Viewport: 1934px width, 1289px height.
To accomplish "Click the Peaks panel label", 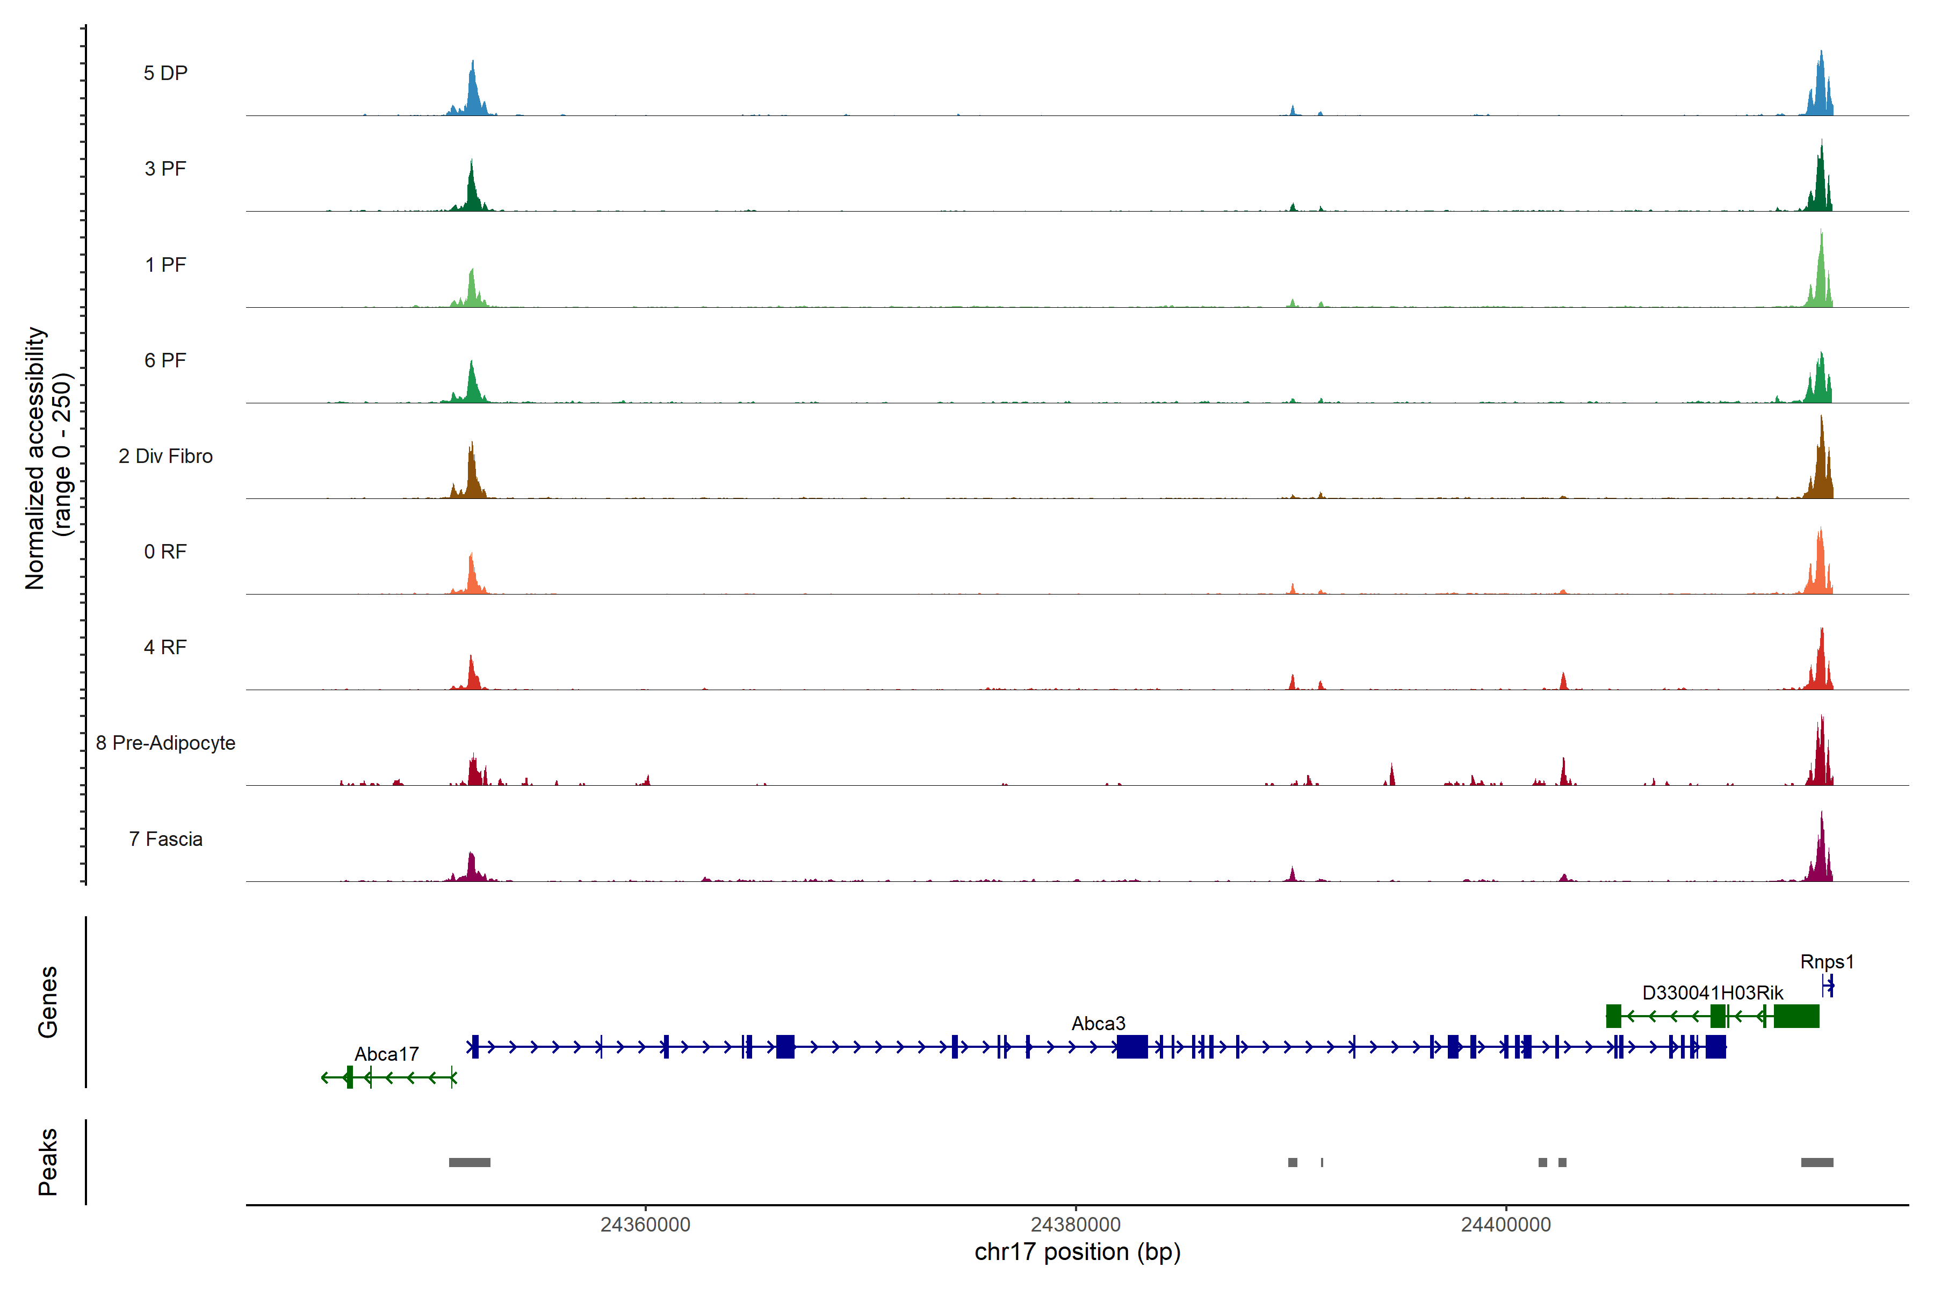I will (x=48, y=1162).
